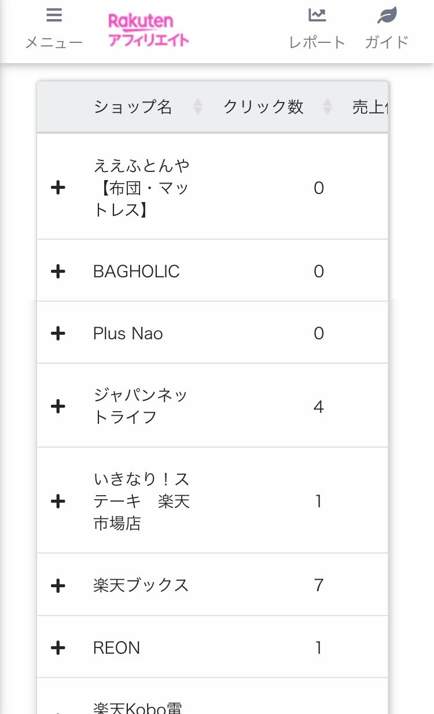This screenshot has width=434, height=714.
Task: Click the Plus Nao shop name
Action: point(128,333)
